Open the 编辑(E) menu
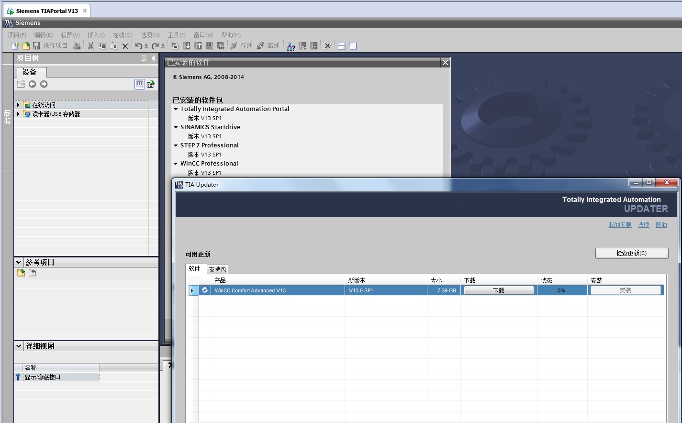682x423 pixels. tap(44, 35)
